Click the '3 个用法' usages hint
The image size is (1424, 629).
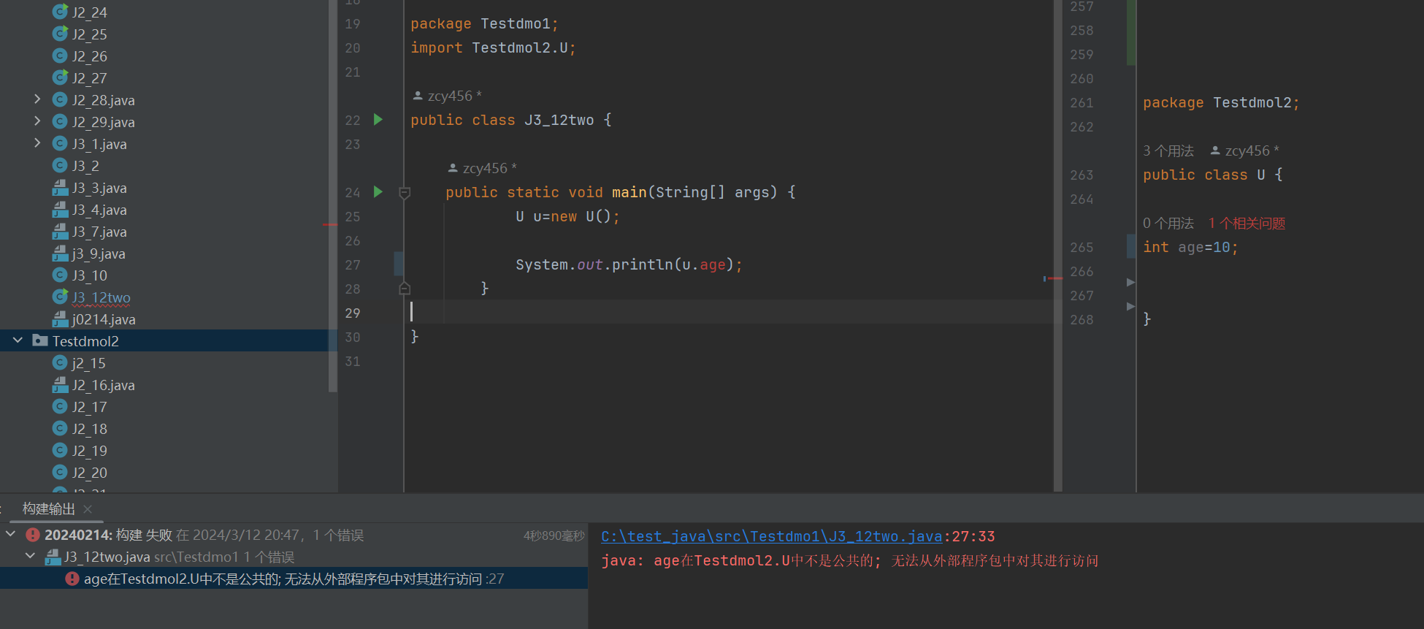(x=1168, y=150)
